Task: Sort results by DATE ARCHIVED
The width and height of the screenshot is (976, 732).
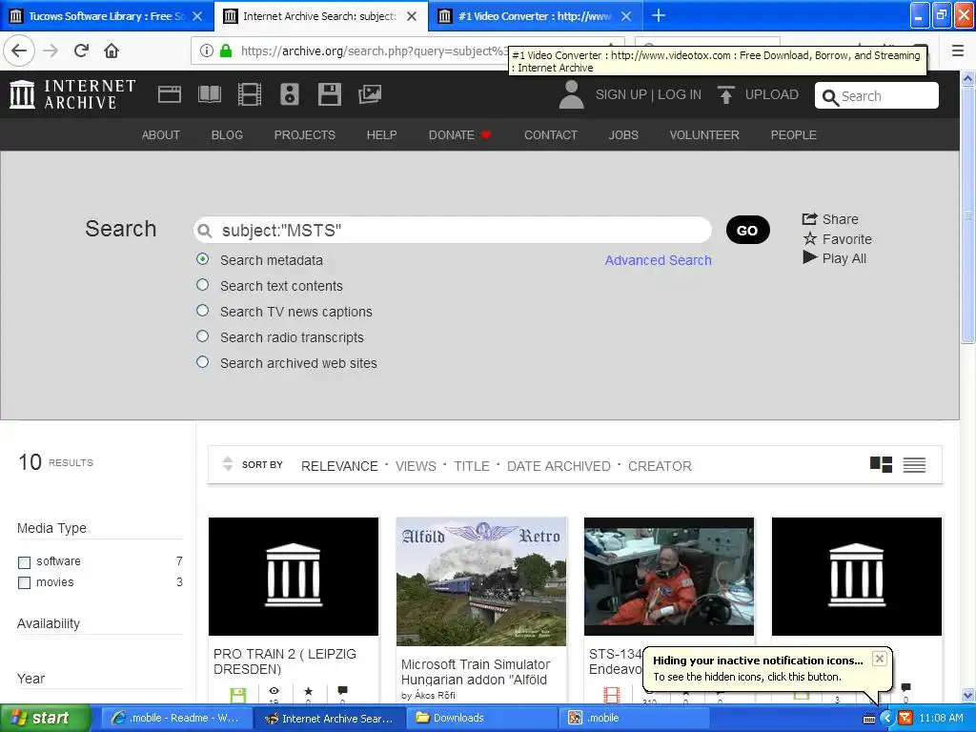Action: [x=559, y=466]
